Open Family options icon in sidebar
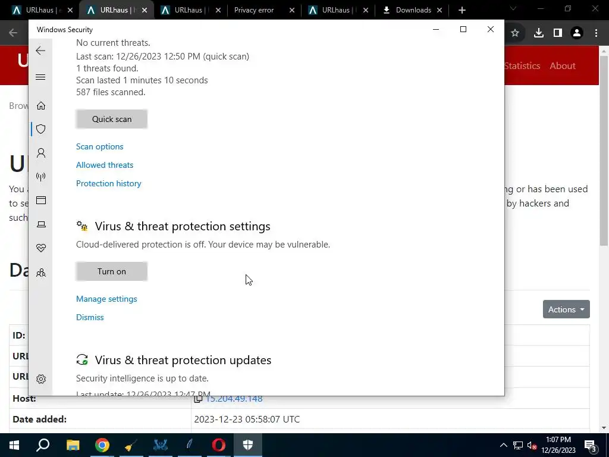Screen dimensions: 609x457 point(41,273)
